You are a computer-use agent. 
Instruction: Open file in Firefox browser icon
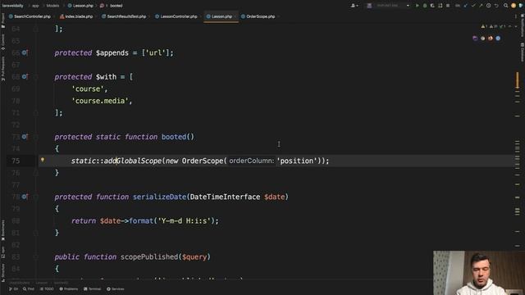click(x=491, y=39)
